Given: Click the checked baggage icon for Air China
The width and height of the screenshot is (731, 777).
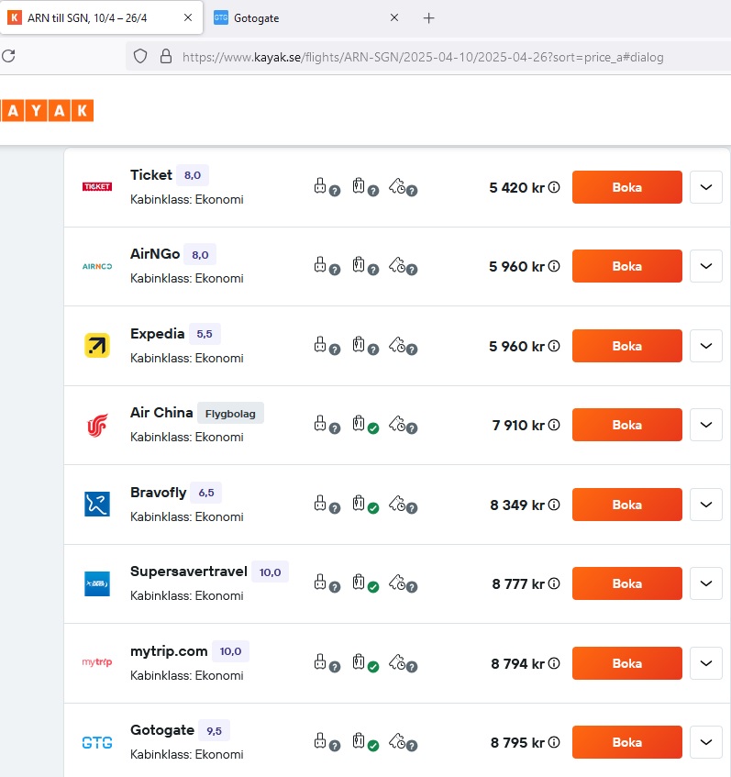Looking at the screenshot, I should point(360,425).
